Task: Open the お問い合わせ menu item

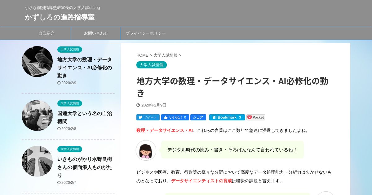Action: 96,33
